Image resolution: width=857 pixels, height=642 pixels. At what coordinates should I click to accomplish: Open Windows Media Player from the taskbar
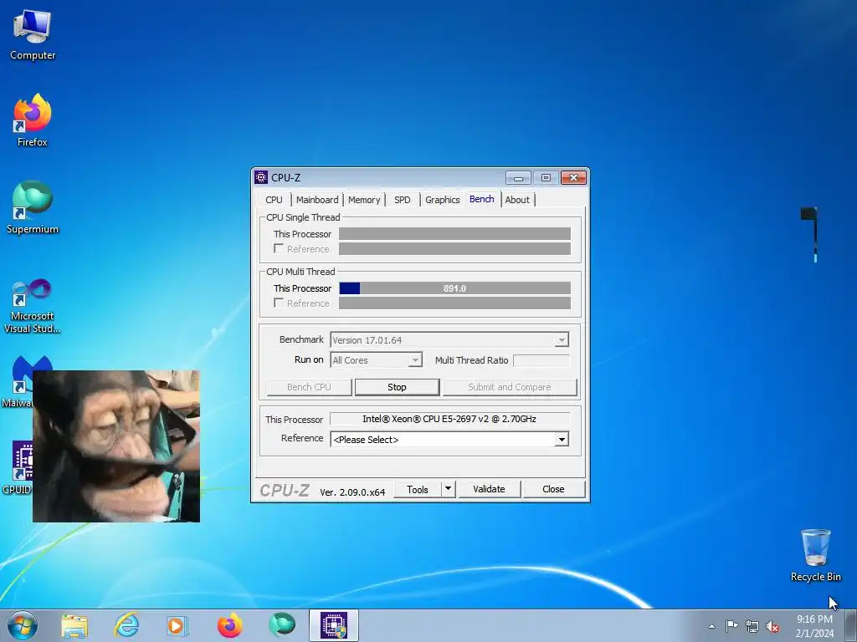tap(177, 625)
